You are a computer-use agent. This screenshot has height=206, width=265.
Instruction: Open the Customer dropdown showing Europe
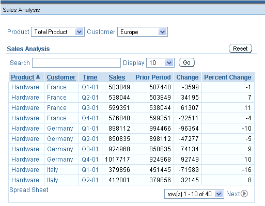point(143,32)
